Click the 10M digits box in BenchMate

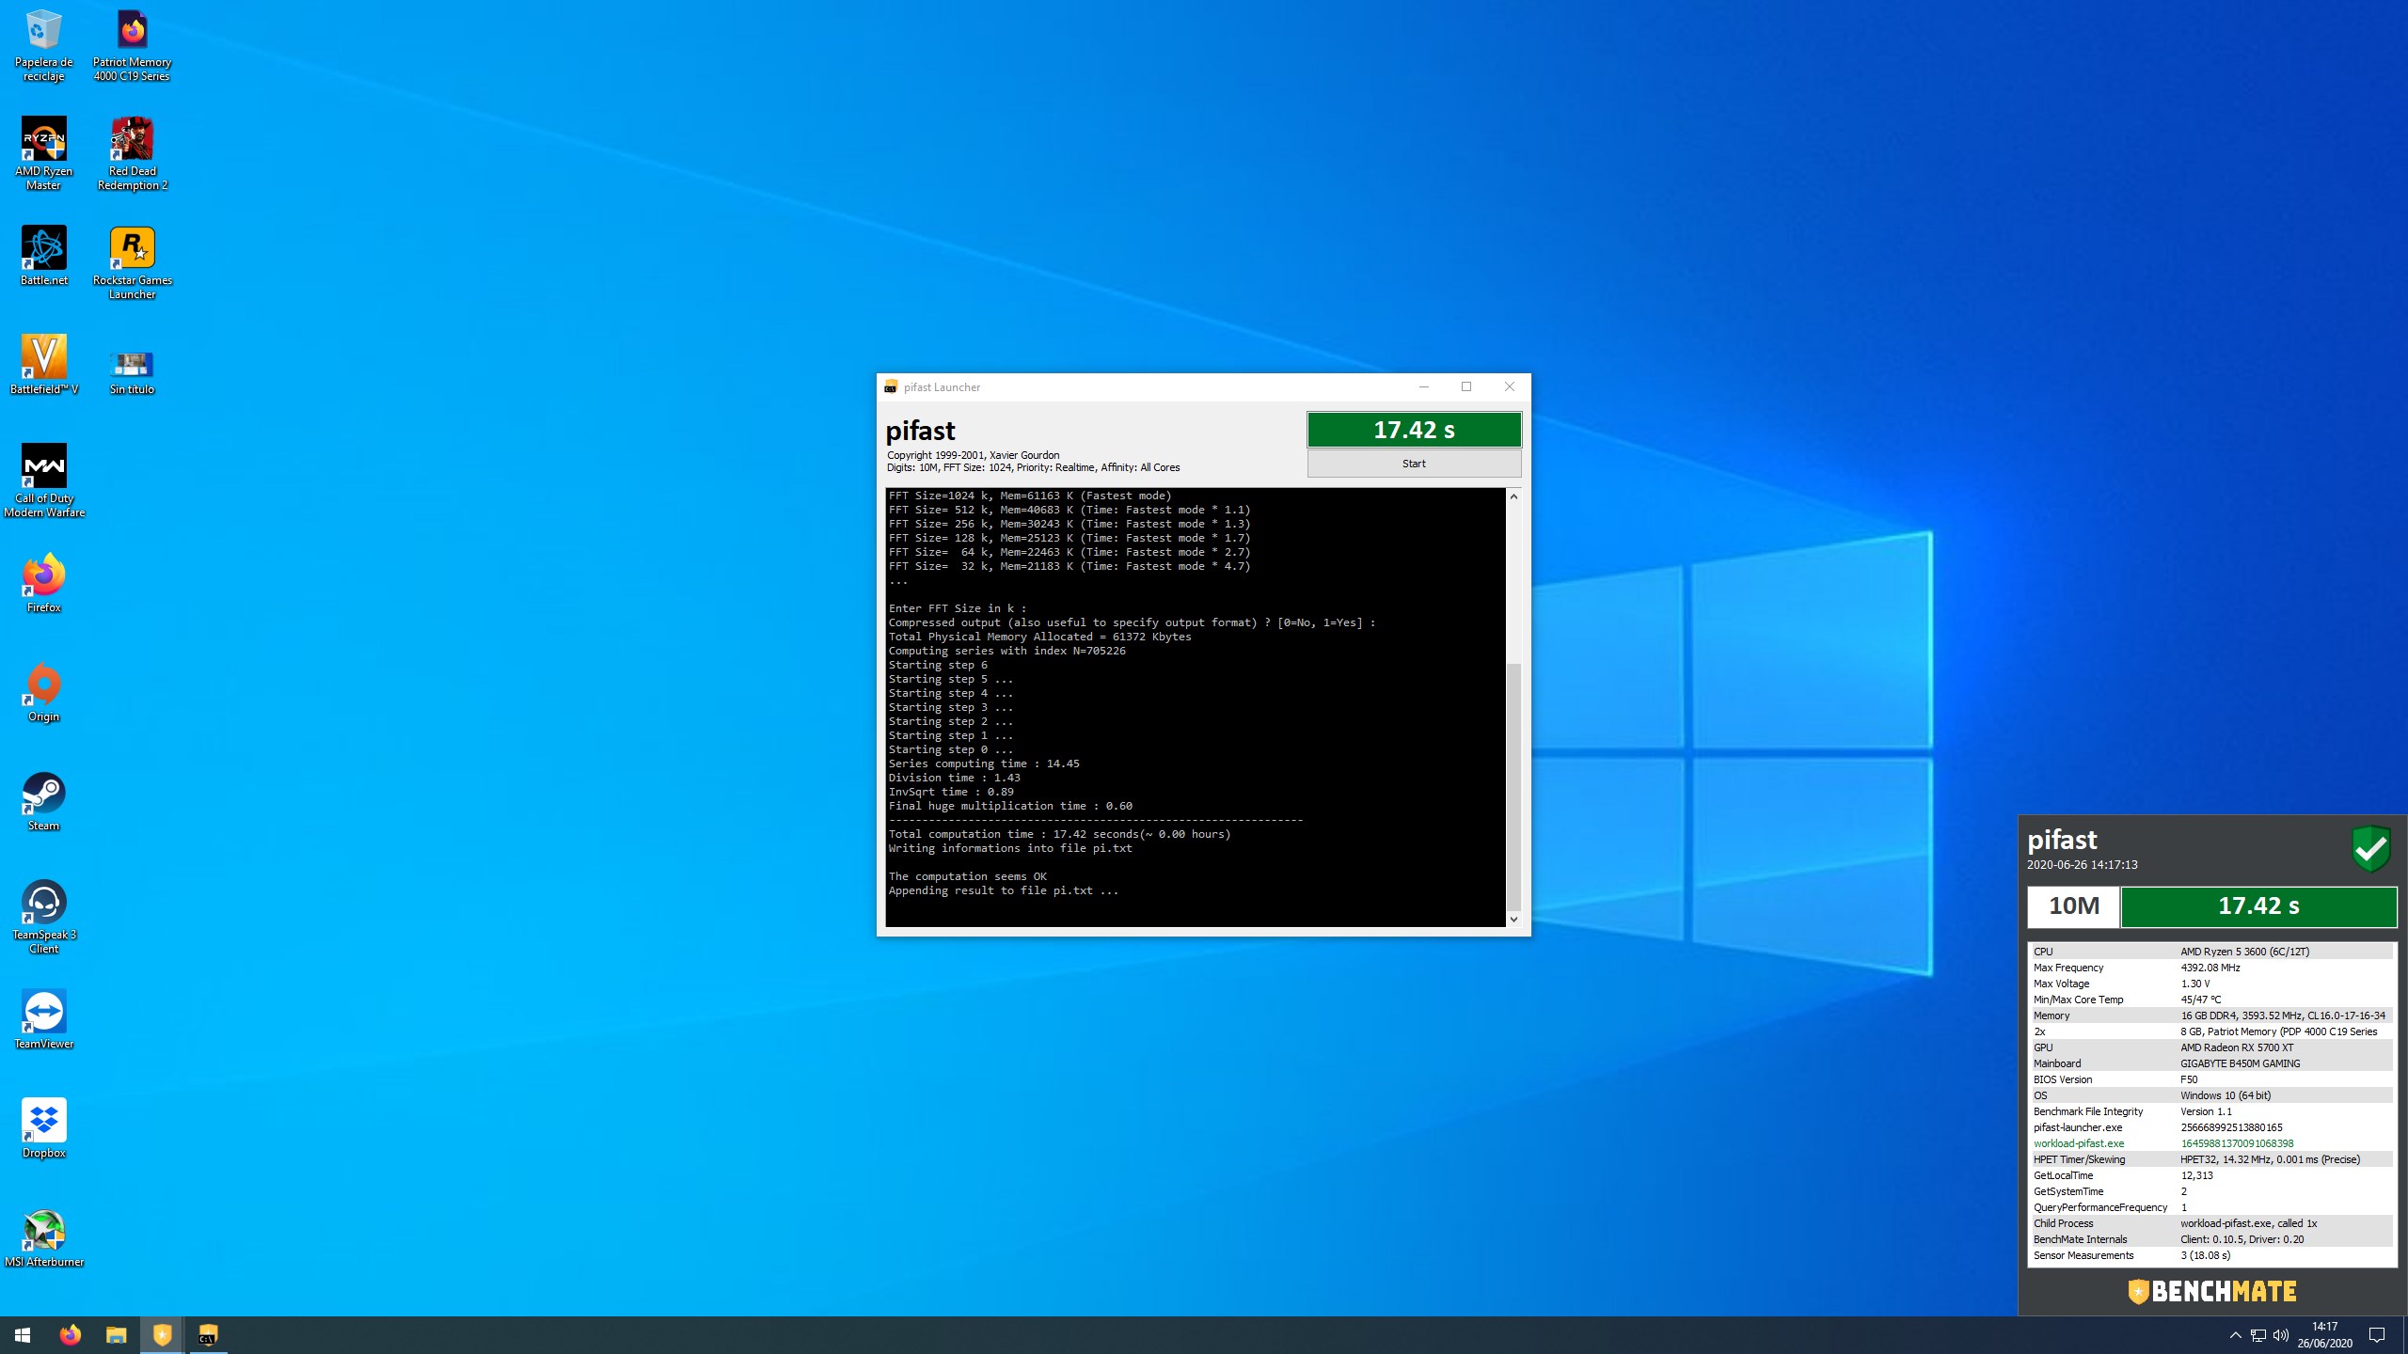pyautogui.click(x=2073, y=906)
